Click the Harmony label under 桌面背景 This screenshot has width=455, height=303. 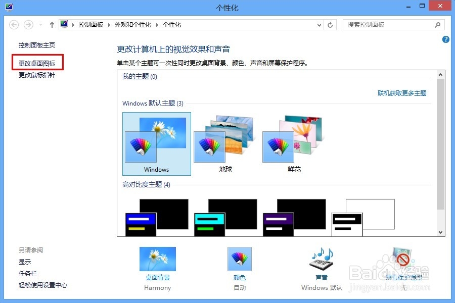click(x=158, y=288)
